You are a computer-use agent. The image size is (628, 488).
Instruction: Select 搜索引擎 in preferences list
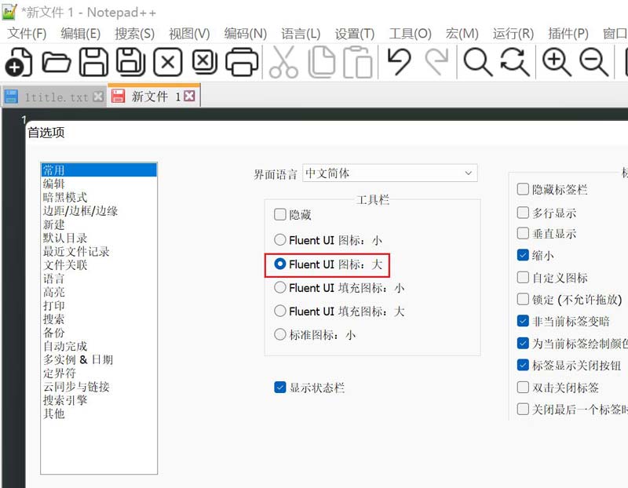pos(99,400)
